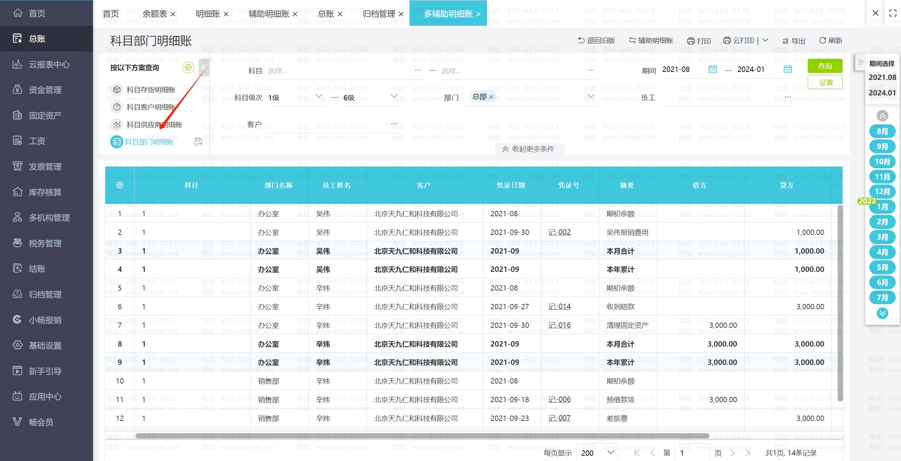This screenshot has width=901, height=461.
Task: Open voucher 记-002 link
Action: pyautogui.click(x=559, y=232)
